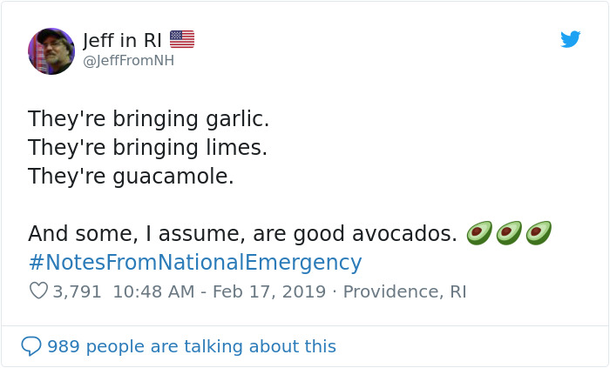Click the line "They're guacamole."
This screenshot has width=610, height=368.
click(x=131, y=177)
